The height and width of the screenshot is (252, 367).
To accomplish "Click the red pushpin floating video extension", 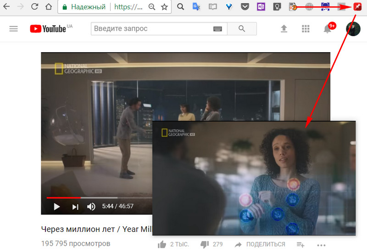I will (357, 7).
